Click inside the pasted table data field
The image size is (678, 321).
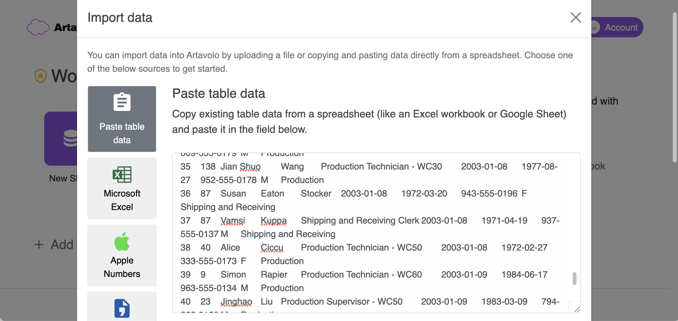click(376, 233)
